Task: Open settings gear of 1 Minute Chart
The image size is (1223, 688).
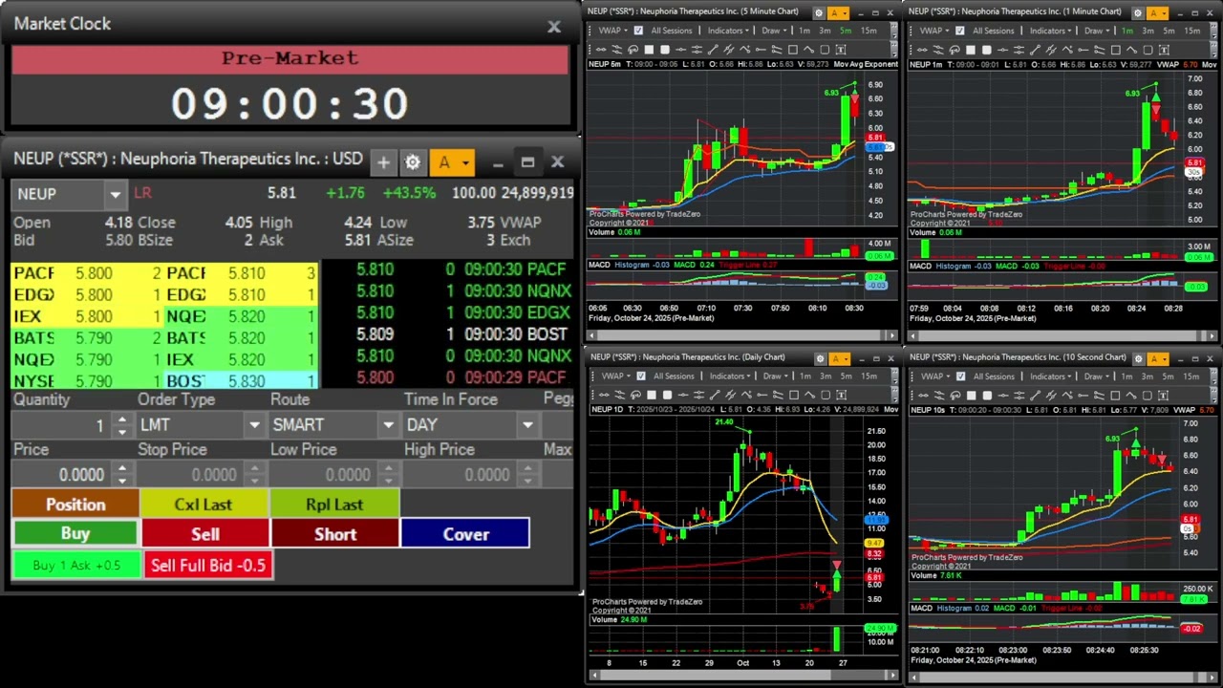Action: click(x=1140, y=12)
